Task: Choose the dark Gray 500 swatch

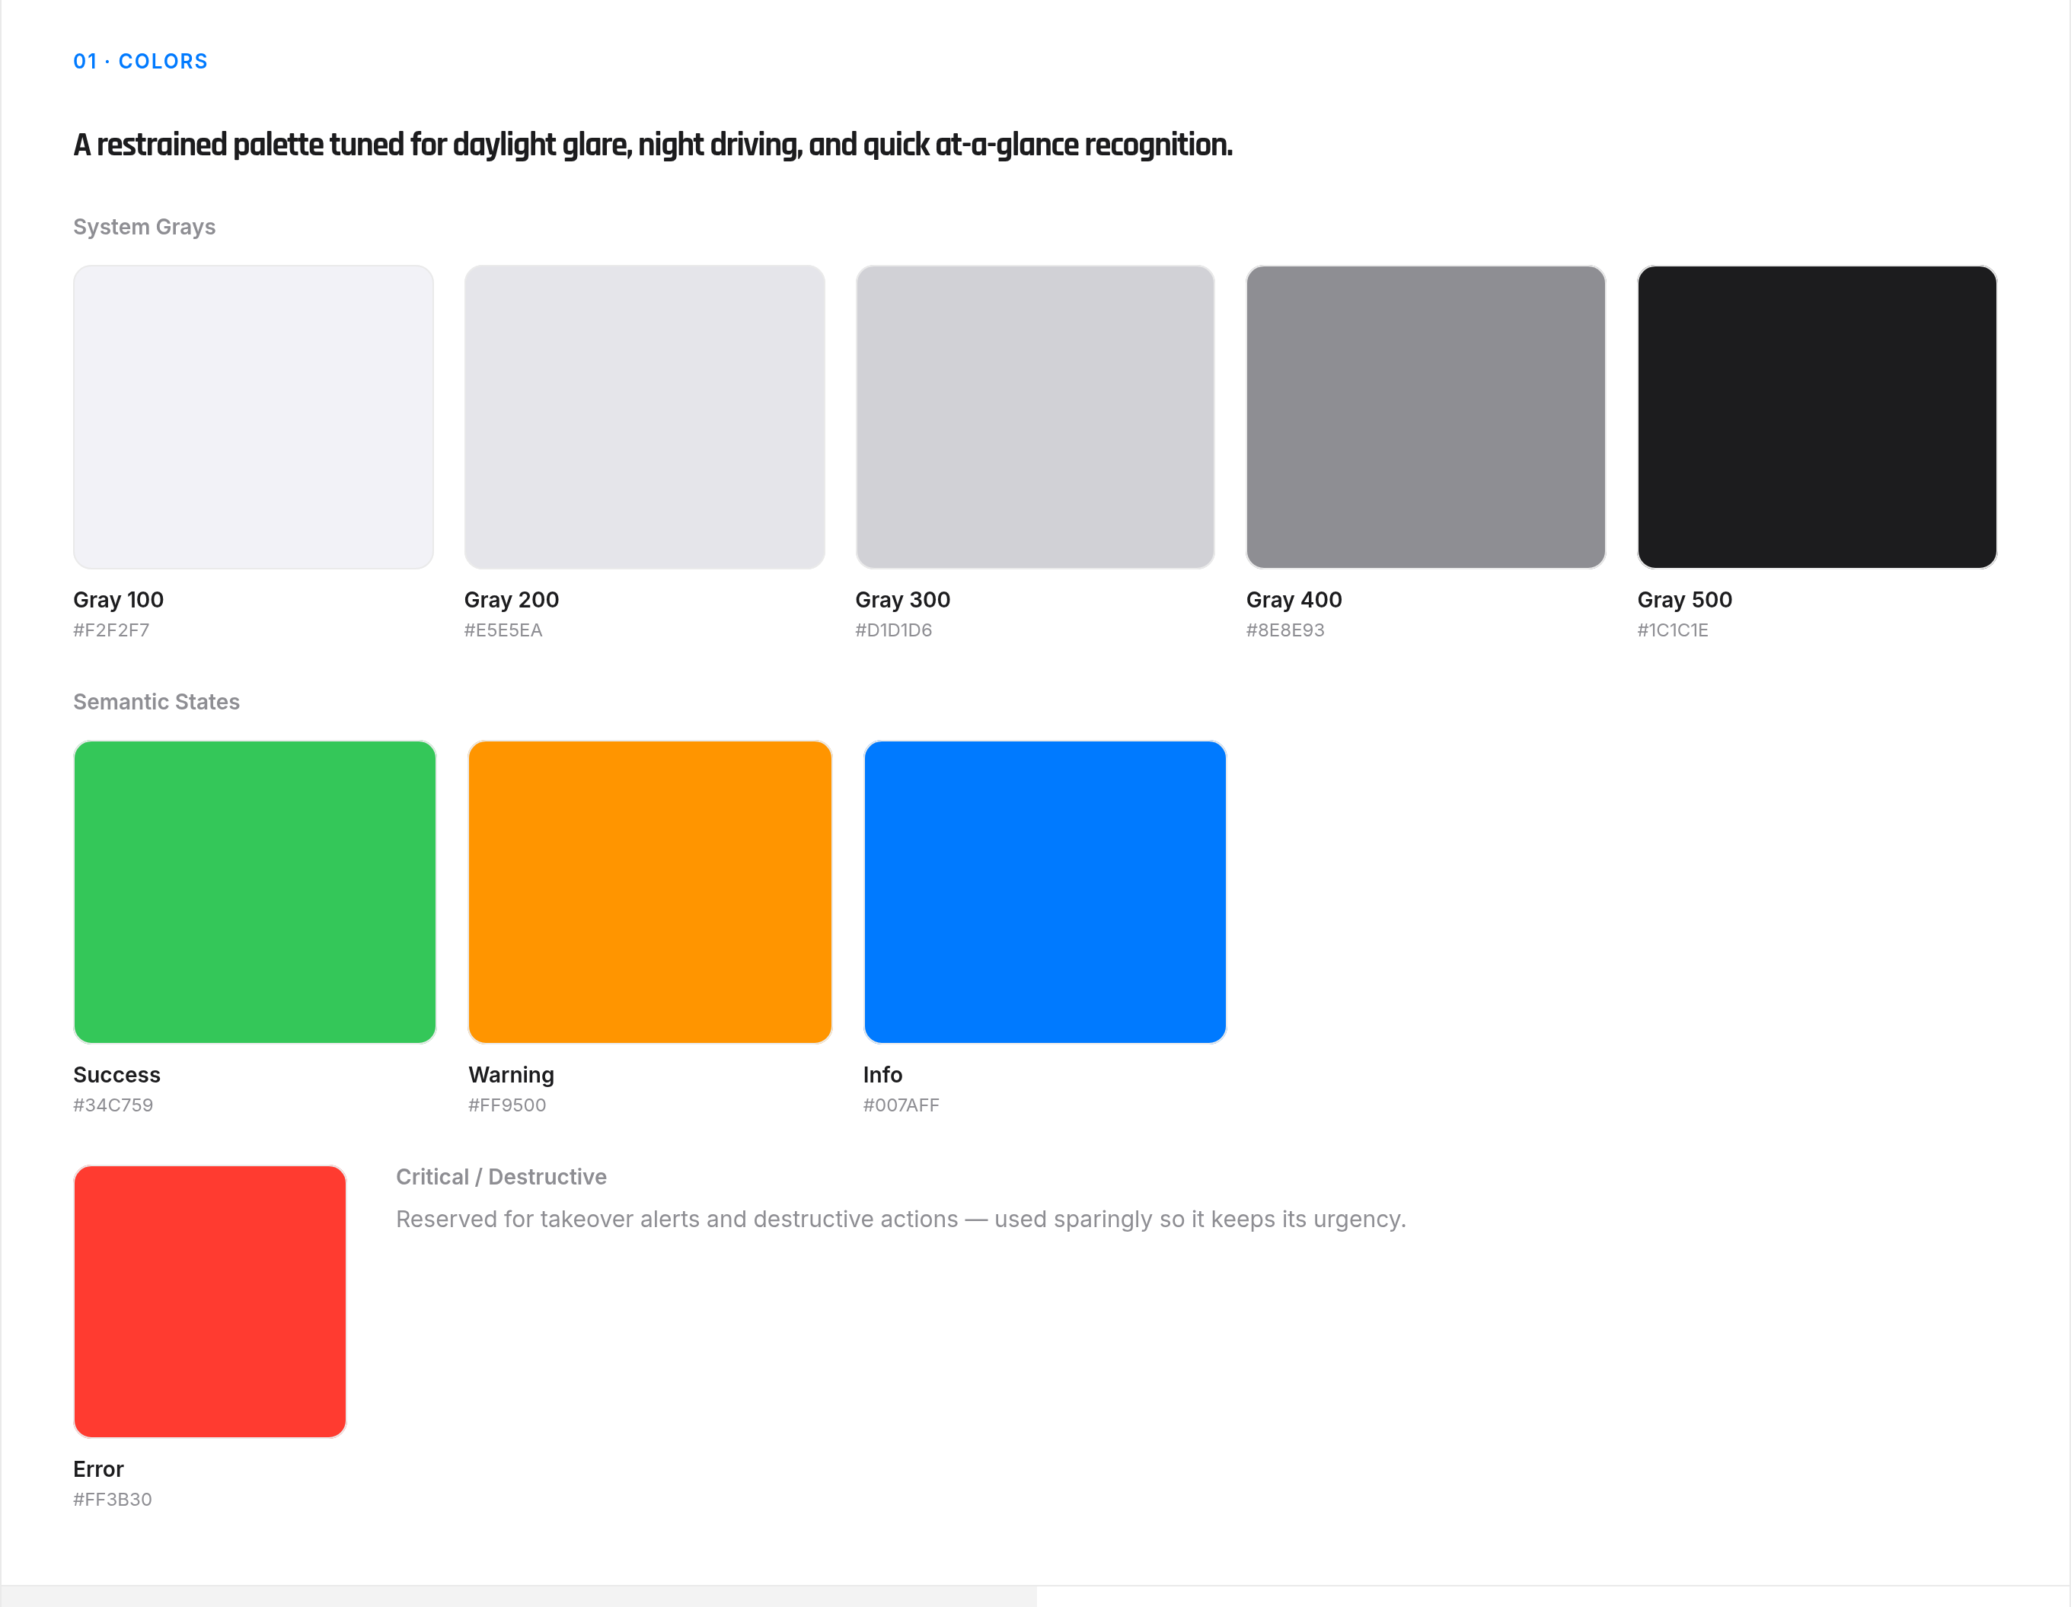Action: pos(1817,417)
